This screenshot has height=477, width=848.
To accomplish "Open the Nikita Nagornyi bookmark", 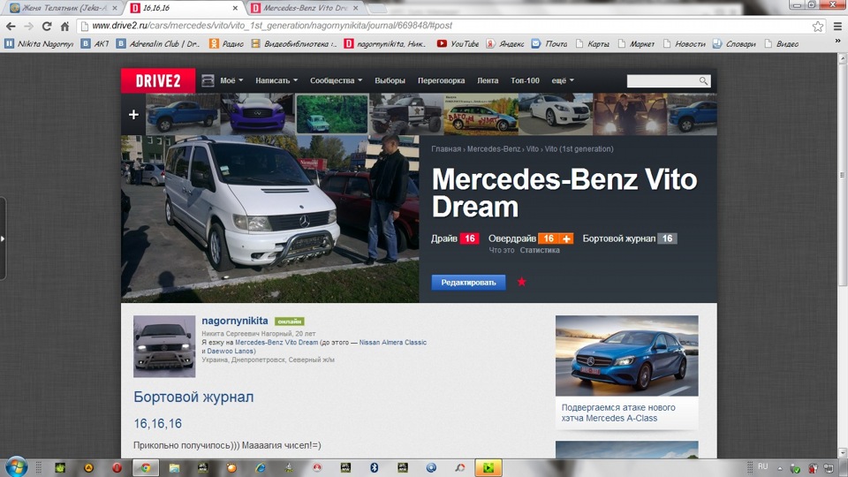I will [39, 44].
